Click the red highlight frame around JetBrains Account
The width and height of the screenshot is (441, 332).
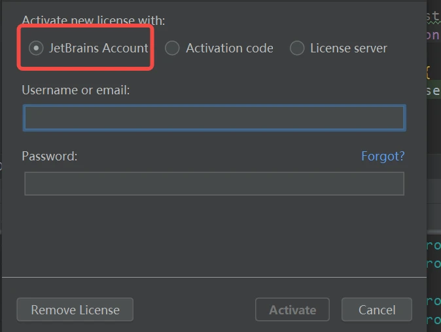86,47
